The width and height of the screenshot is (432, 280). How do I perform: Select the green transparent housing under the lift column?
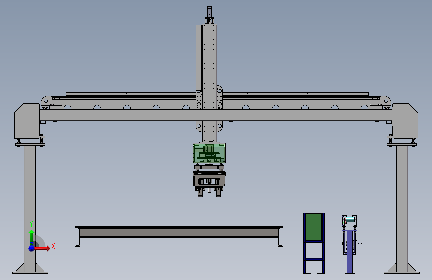click(209, 153)
